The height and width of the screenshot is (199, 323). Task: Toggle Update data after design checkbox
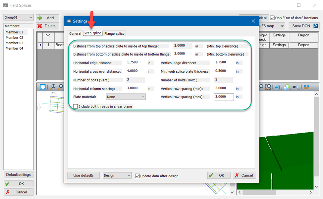coord(137,176)
